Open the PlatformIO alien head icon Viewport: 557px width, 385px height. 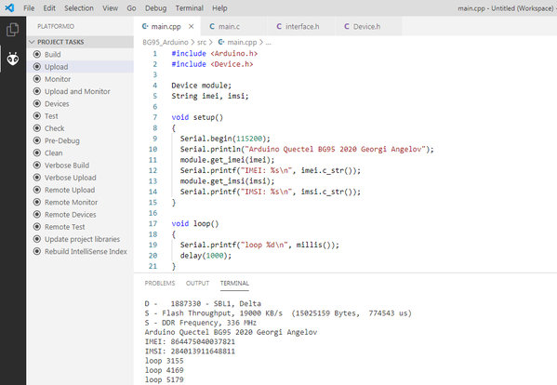tap(13, 59)
